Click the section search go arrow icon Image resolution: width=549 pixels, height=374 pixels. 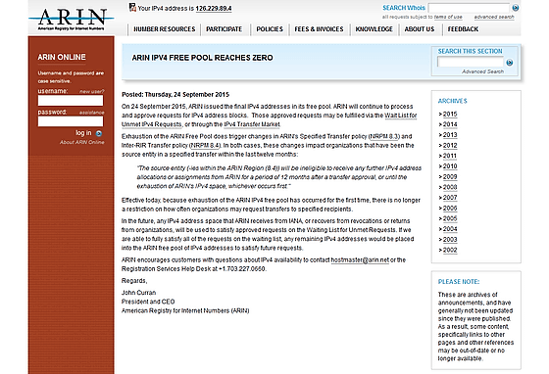point(510,63)
